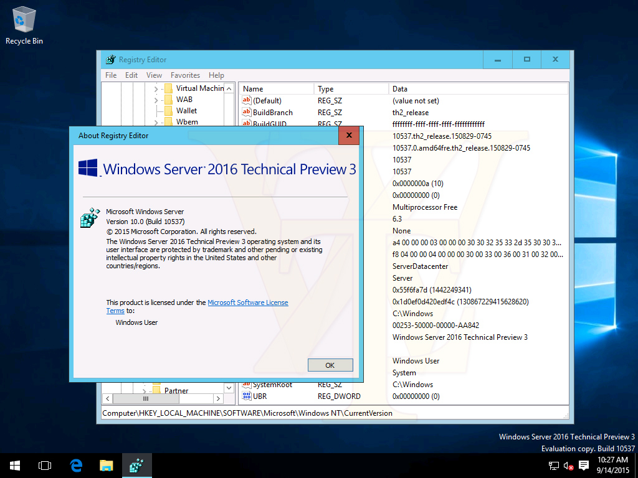Viewport: 638px width, 478px height.
Task: Click the (Default) value icon
Action: pyautogui.click(x=247, y=101)
